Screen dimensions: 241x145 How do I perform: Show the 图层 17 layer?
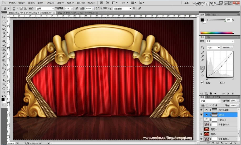201,129
